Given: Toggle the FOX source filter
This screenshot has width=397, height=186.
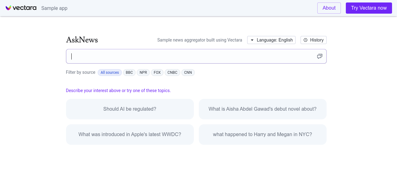Looking at the screenshot, I should (x=157, y=73).
